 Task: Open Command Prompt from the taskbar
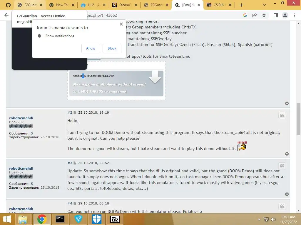click(x=60, y=219)
